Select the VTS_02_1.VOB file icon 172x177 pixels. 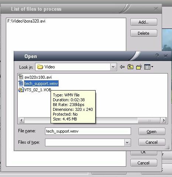click(21, 90)
